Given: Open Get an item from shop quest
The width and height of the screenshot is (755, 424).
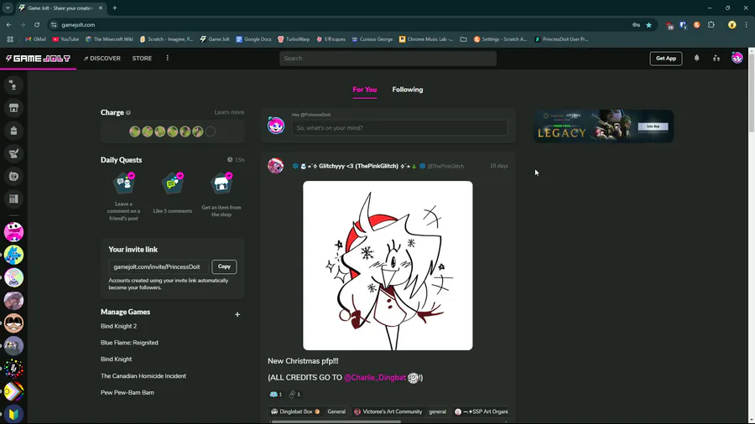Looking at the screenshot, I should click(x=221, y=194).
